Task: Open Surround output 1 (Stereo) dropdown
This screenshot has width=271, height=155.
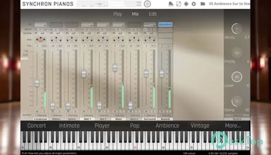Action: click(150, 115)
